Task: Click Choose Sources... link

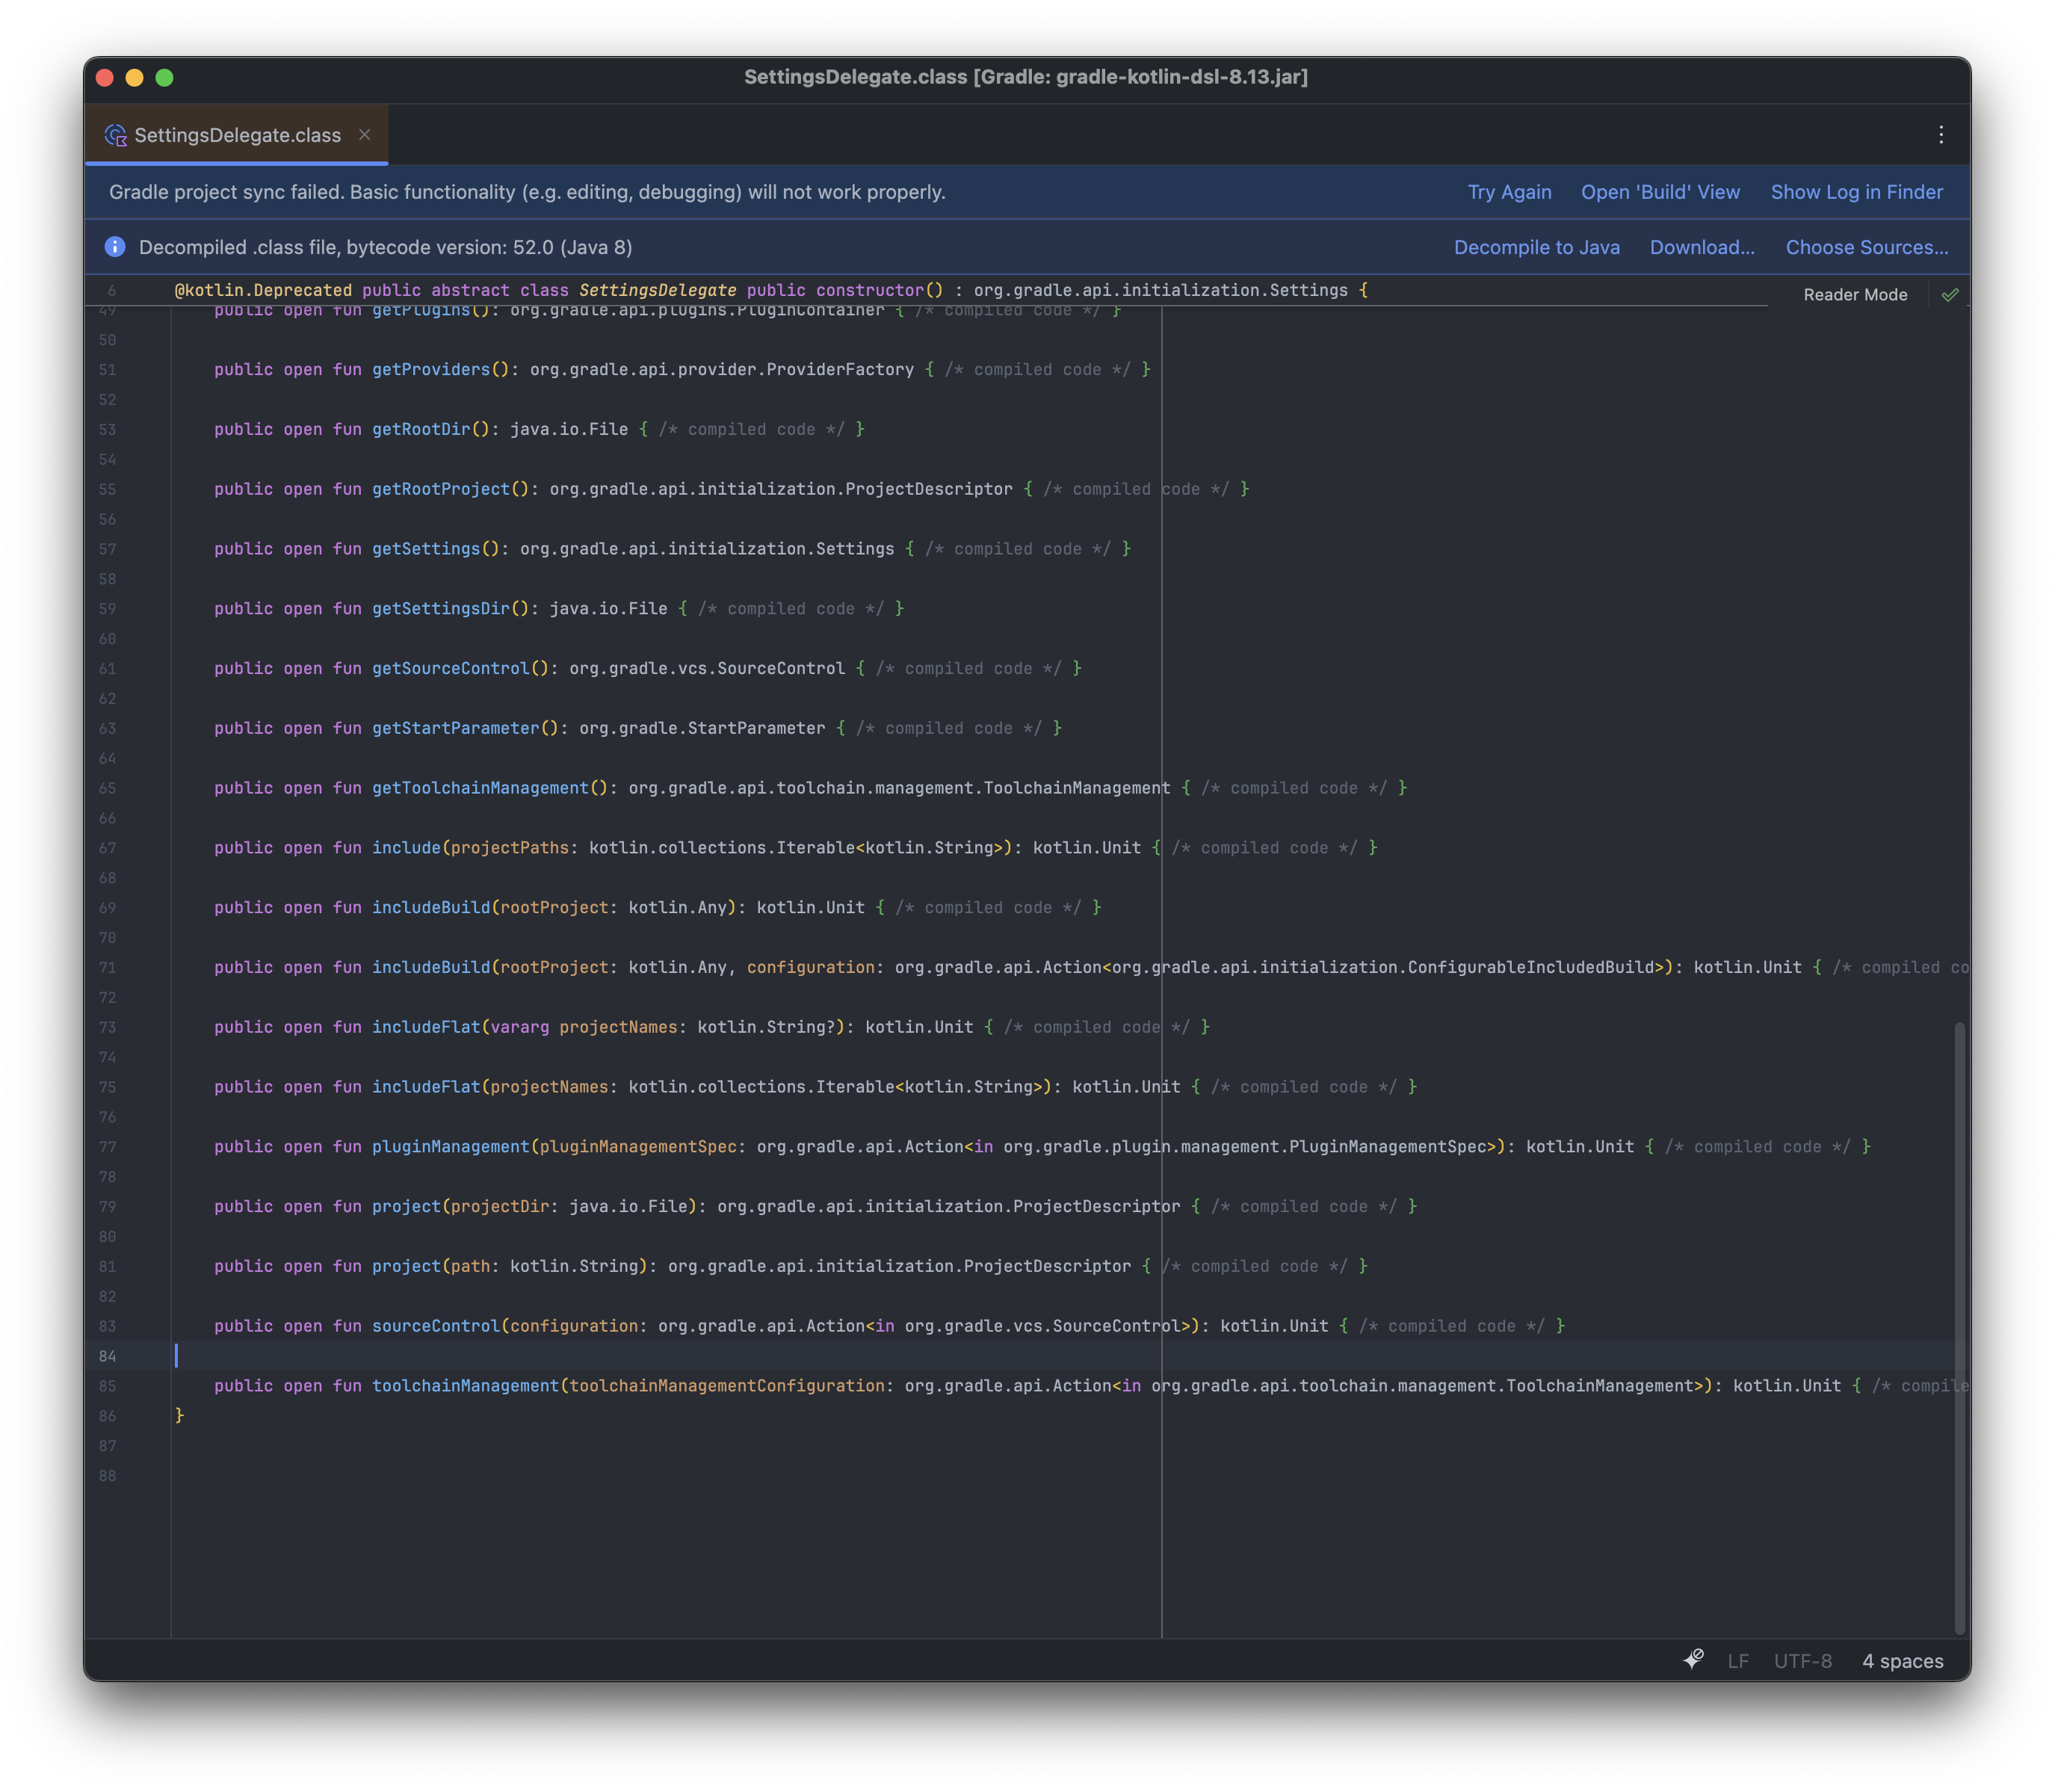Action: click(x=1866, y=247)
